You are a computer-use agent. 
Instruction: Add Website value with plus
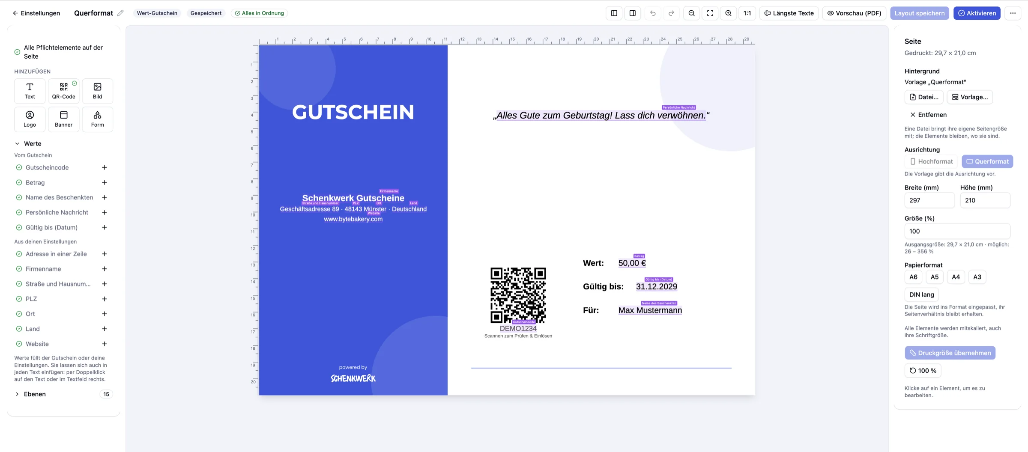tap(105, 344)
